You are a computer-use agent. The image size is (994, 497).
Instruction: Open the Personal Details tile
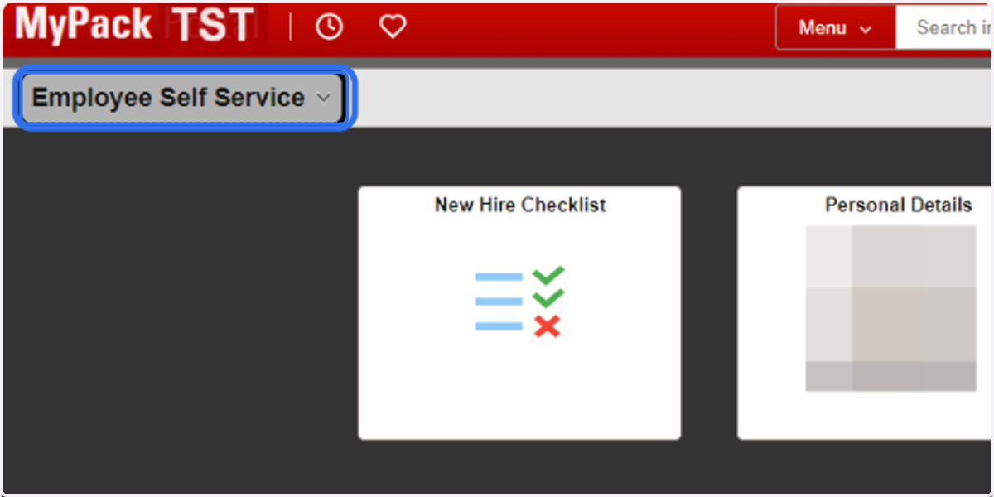click(865, 313)
